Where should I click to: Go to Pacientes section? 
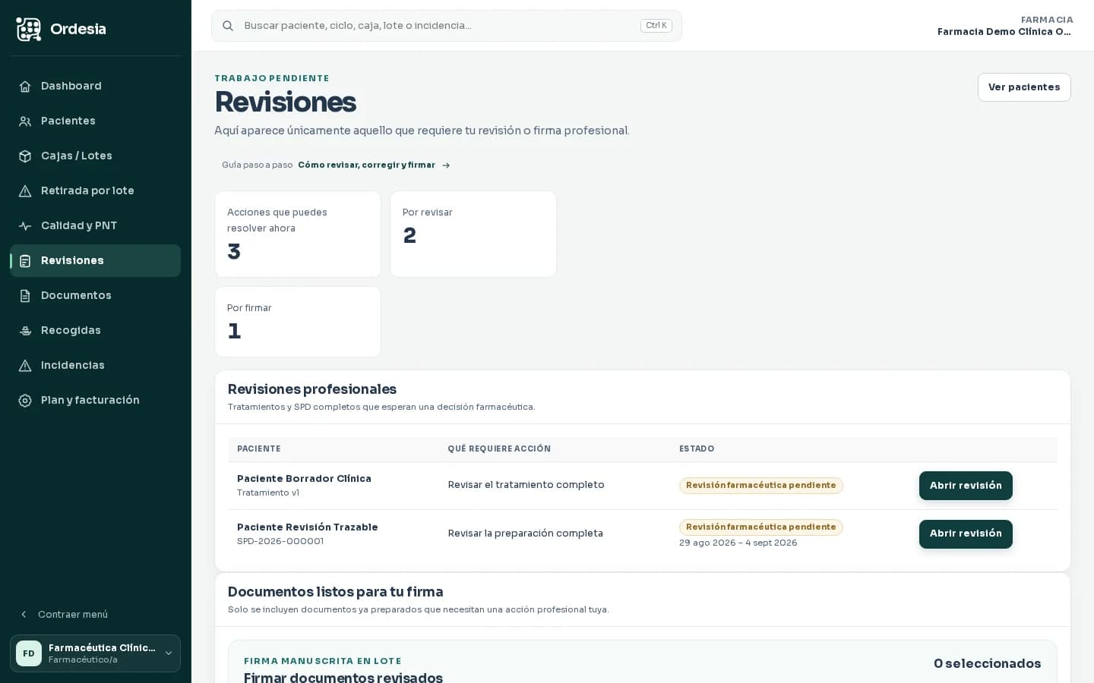(x=96, y=121)
